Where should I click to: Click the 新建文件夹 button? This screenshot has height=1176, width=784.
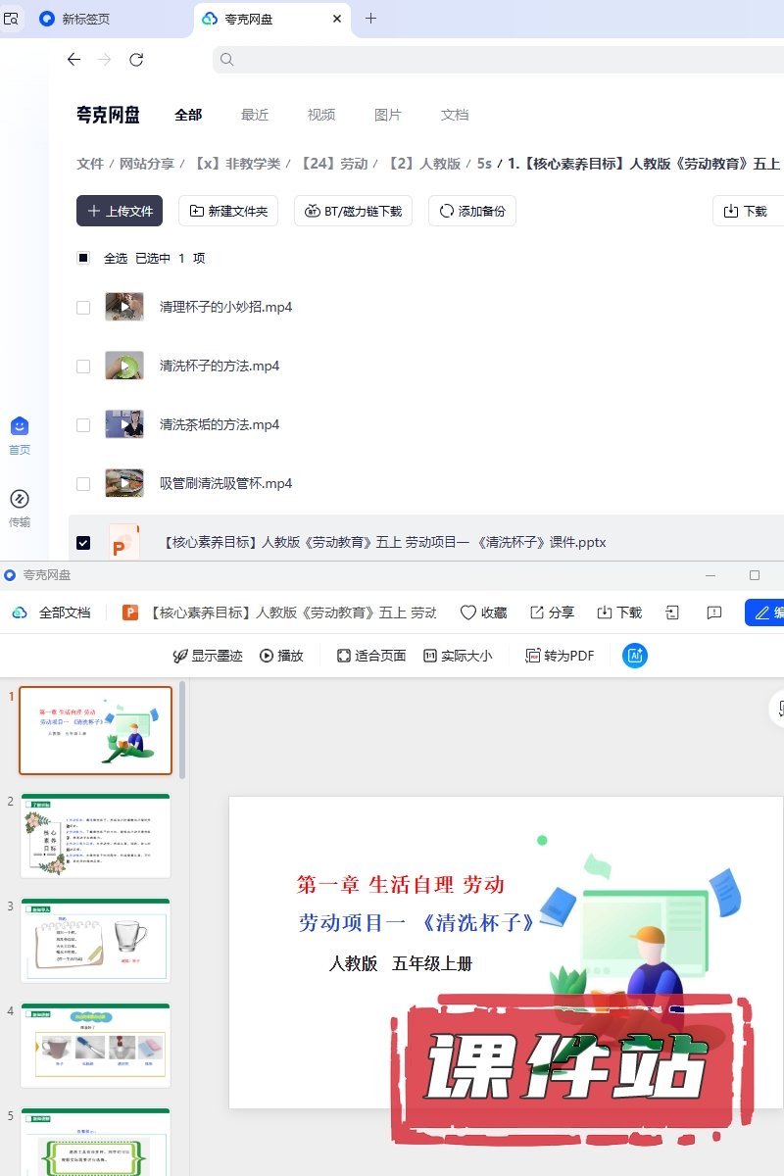[228, 211]
